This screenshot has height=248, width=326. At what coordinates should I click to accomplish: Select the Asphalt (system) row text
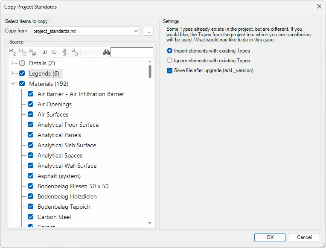point(59,176)
